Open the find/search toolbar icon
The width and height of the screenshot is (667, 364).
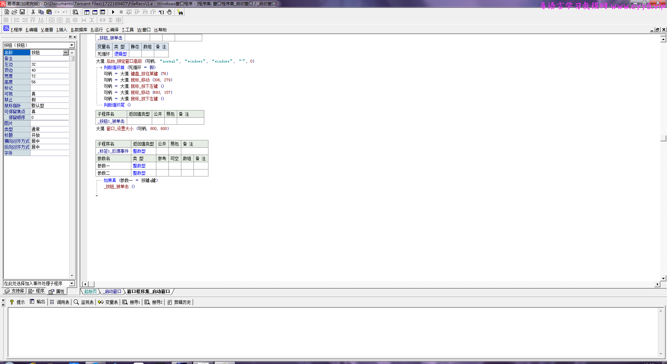tap(75, 12)
